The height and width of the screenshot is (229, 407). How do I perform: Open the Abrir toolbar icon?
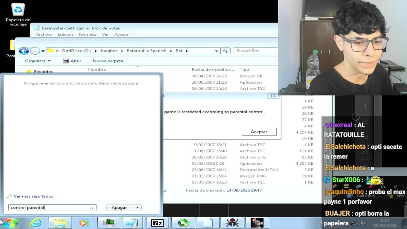coord(66,61)
